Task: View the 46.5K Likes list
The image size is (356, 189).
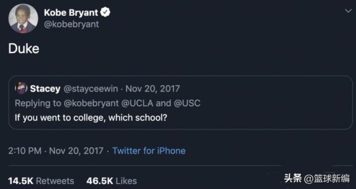Action: tap(112, 181)
